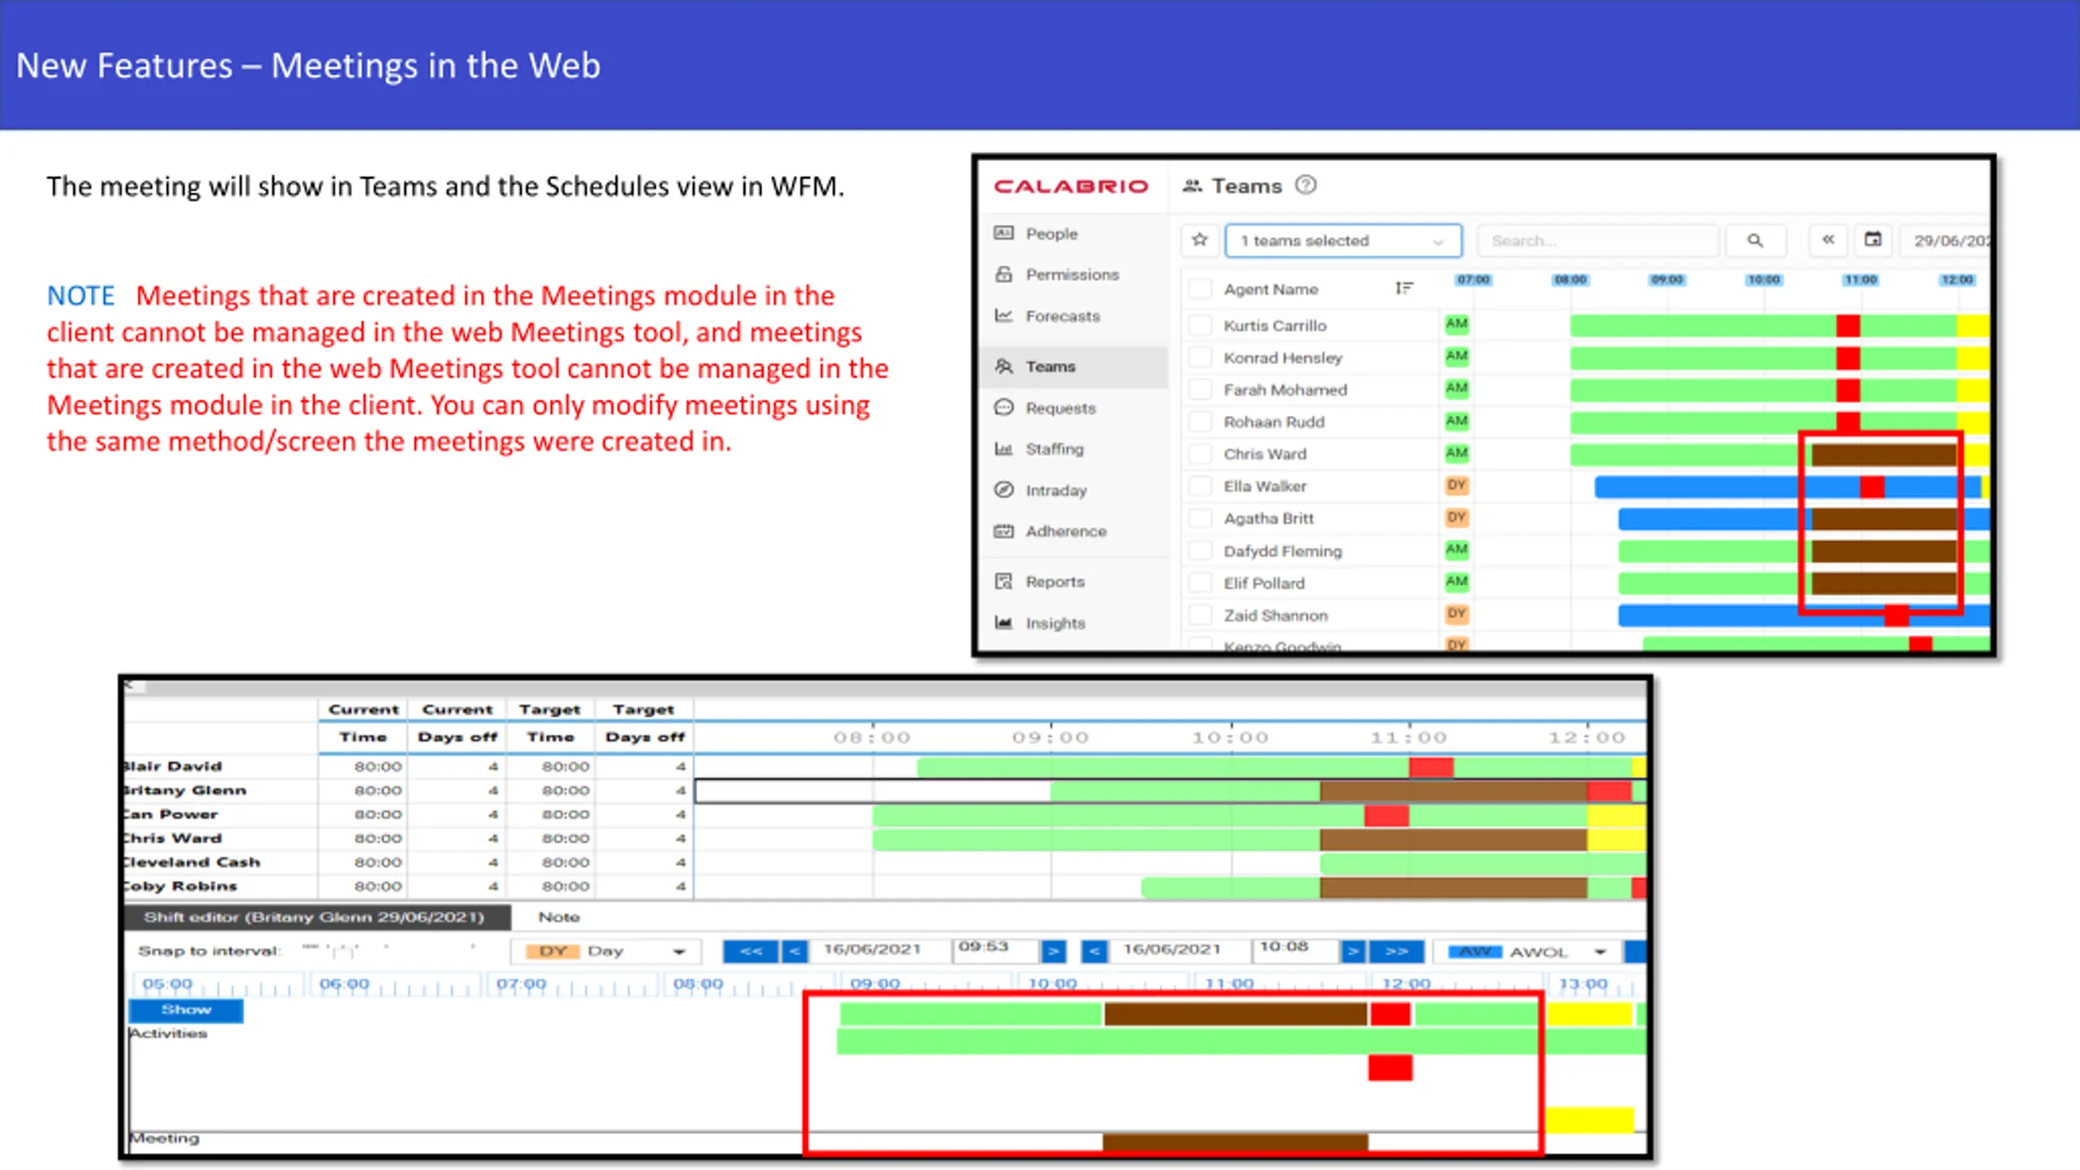Tick the checkbox for Ella Walker
This screenshot has height=1170, width=2080.
click(1200, 486)
